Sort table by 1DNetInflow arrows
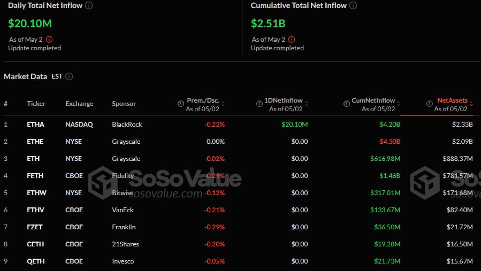Viewport: 481px width, 271px height. 306,104
